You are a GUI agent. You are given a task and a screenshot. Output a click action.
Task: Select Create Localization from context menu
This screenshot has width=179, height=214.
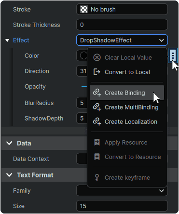(x=127, y=121)
